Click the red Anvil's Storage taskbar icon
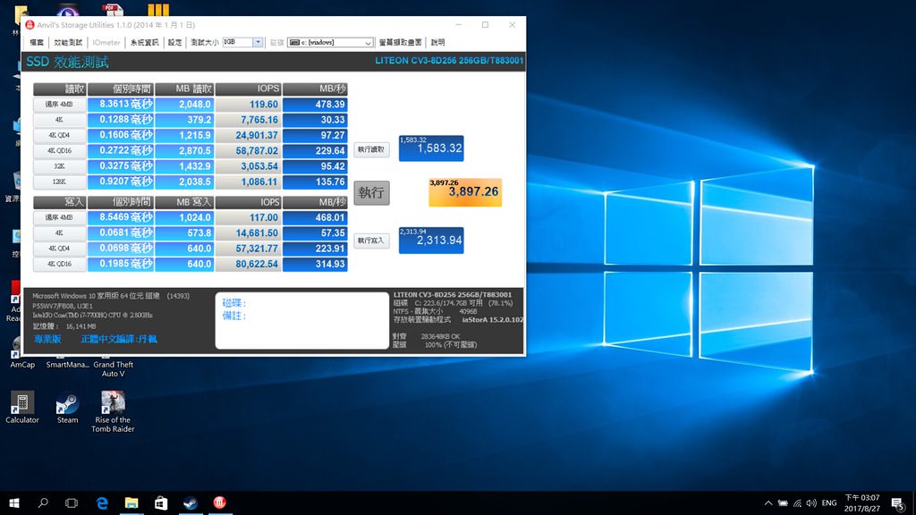 pos(220,502)
